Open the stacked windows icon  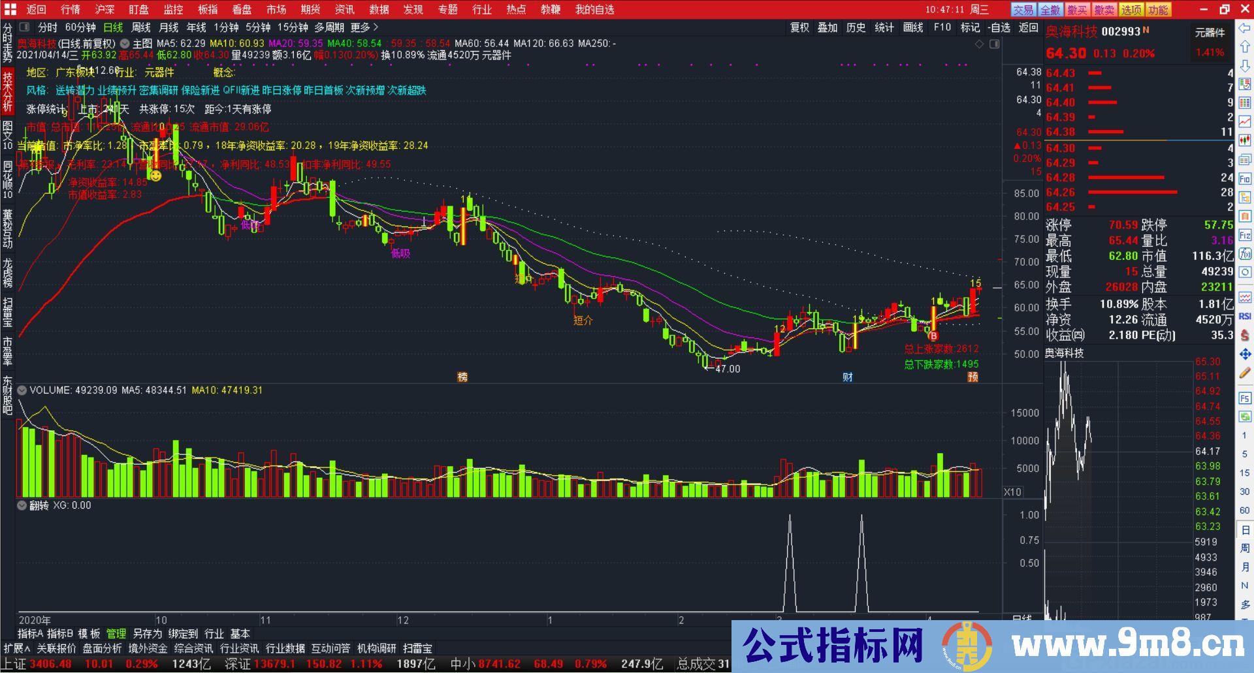pyautogui.click(x=1244, y=160)
